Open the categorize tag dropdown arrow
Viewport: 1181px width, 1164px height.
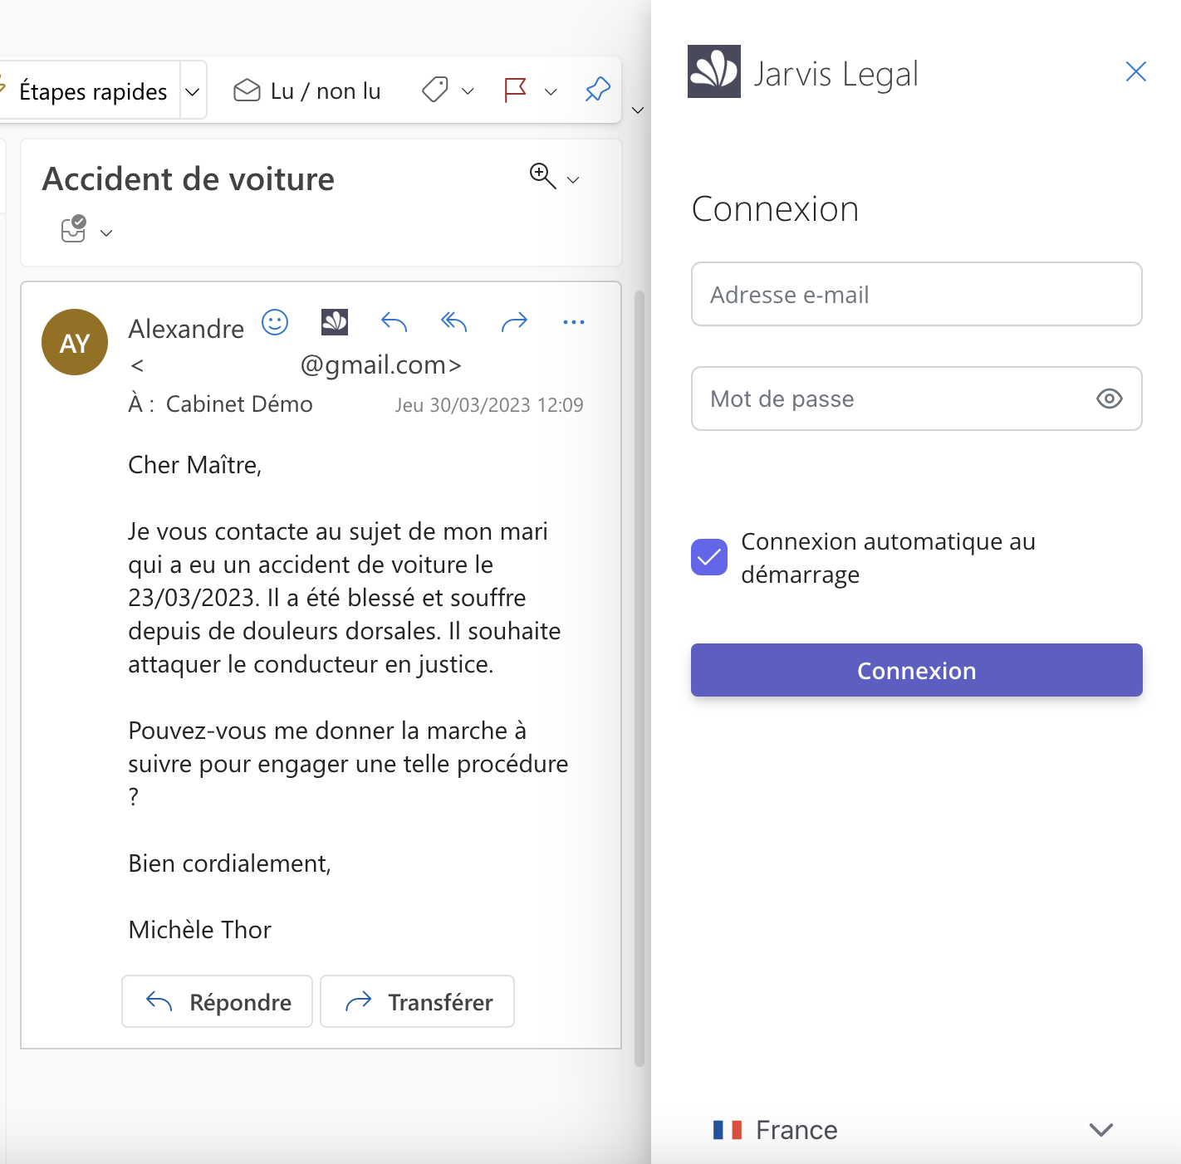click(x=468, y=91)
